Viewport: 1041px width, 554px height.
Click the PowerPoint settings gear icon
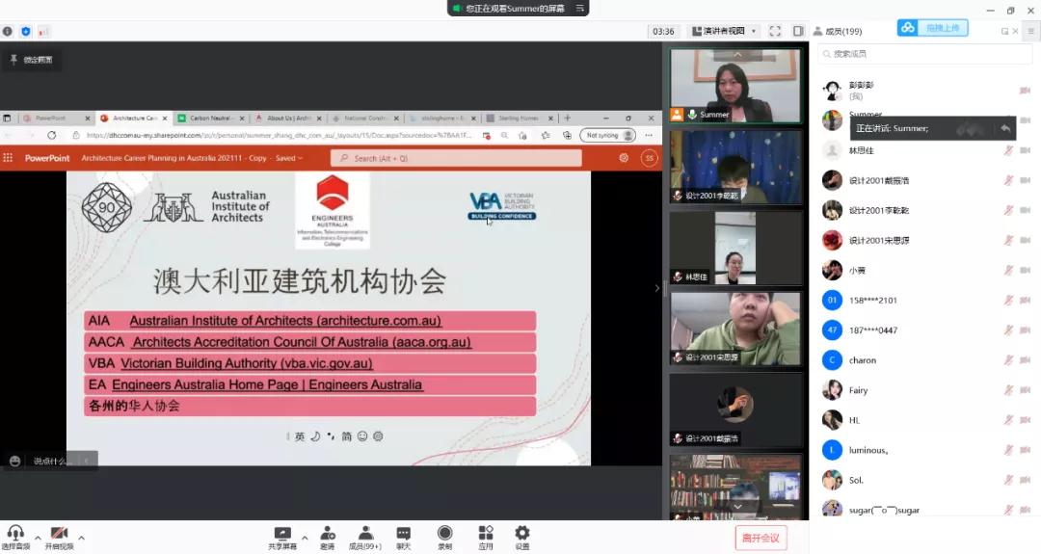(x=624, y=158)
